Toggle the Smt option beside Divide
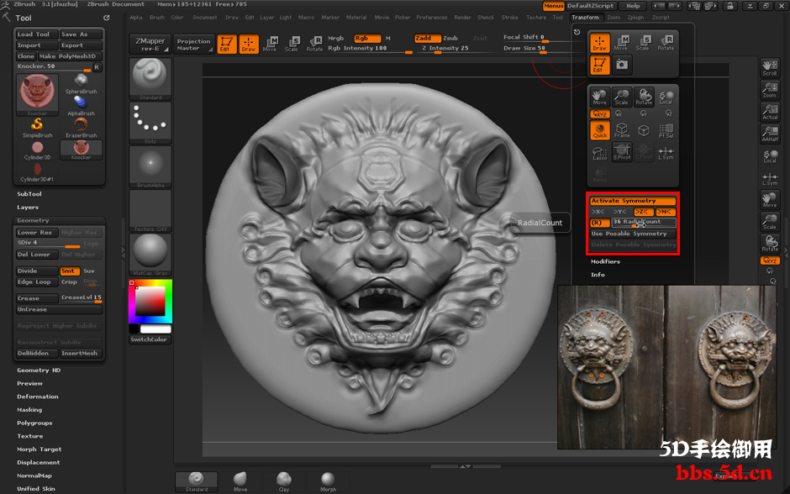The height and width of the screenshot is (494, 790). pos(70,271)
